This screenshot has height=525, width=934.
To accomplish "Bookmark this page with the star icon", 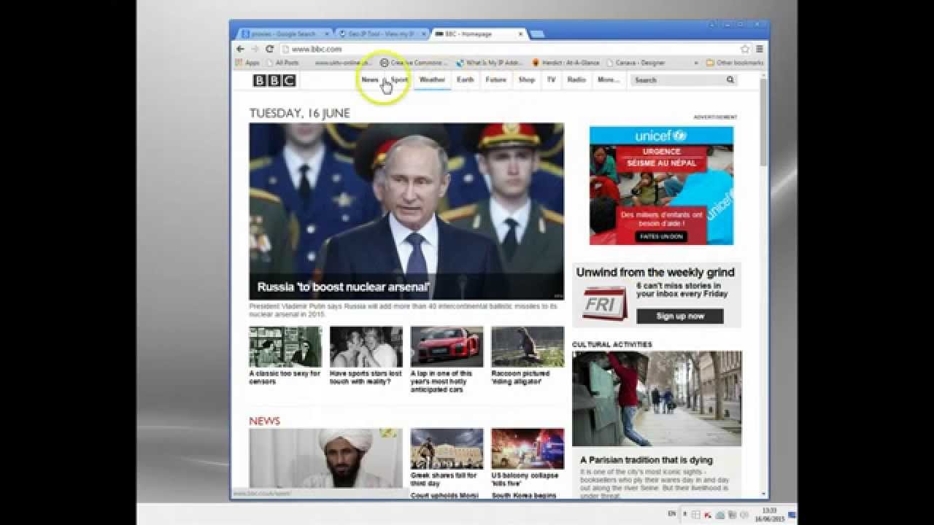I will (x=745, y=49).
